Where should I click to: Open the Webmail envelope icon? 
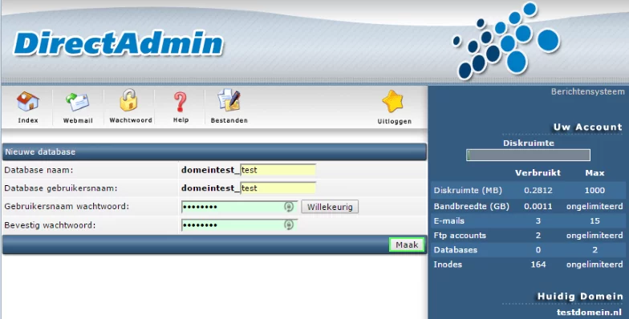tap(77, 102)
